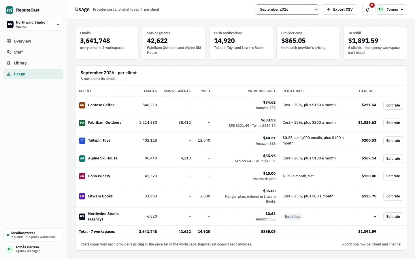Expand the Northwind Studio workspace switcher
The width and height of the screenshot is (415, 259).
[33, 24]
